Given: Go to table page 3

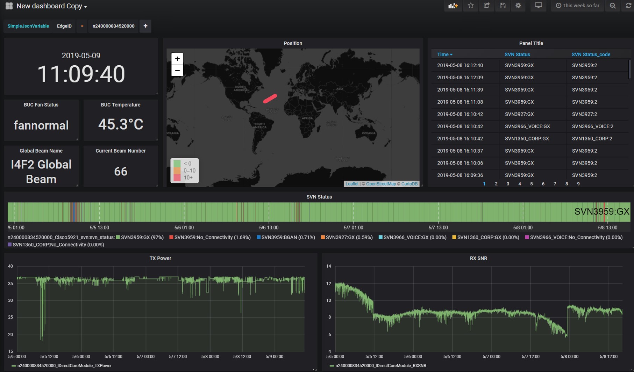Looking at the screenshot, I should (x=508, y=184).
